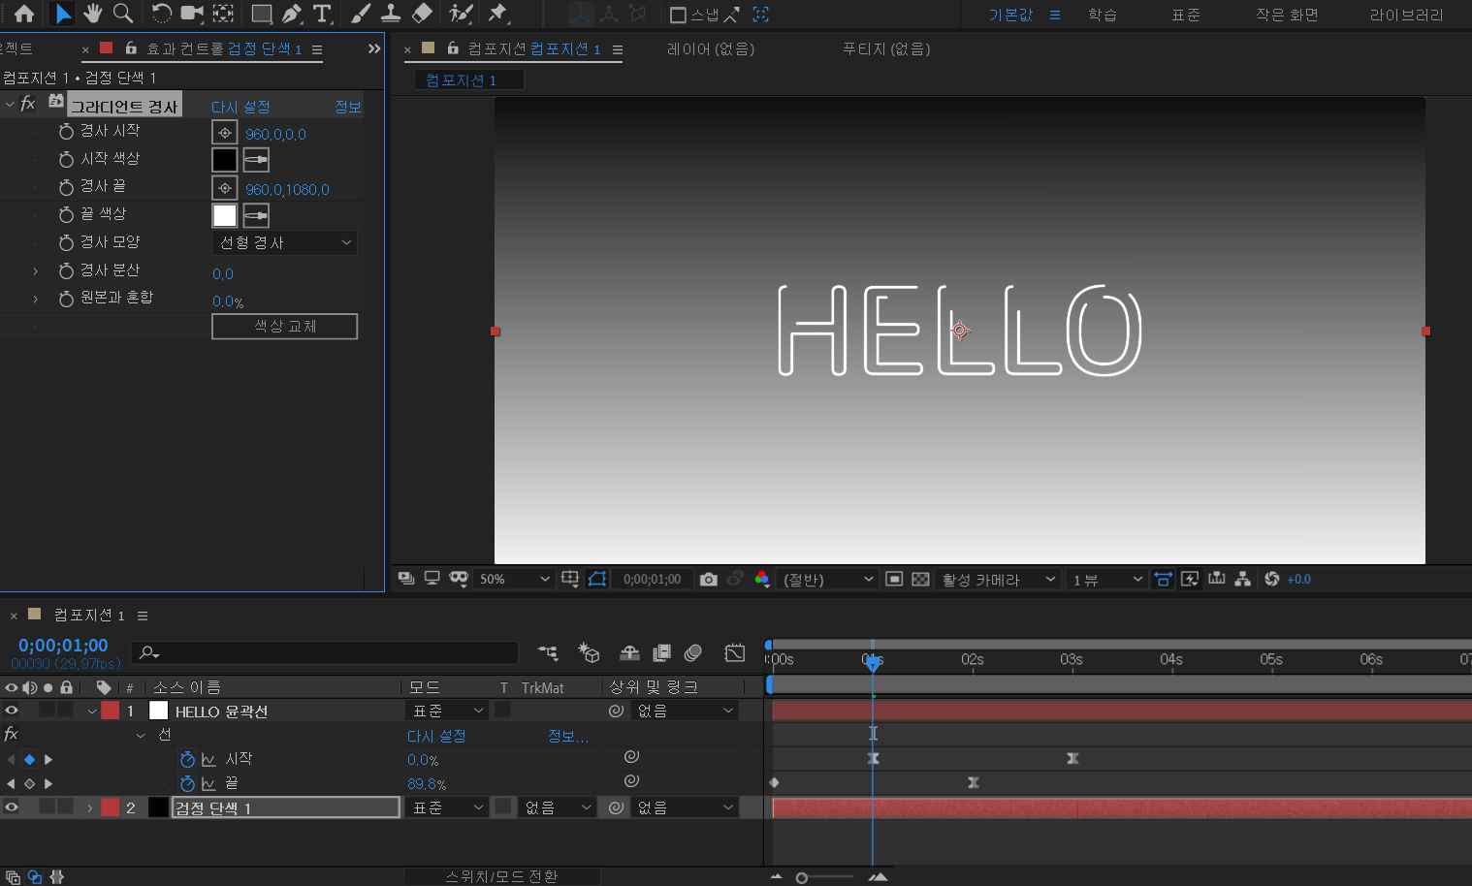Take a snapshot with camera icon
Image resolution: width=1472 pixels, height=886 pixels.
(x=709, y=579)
